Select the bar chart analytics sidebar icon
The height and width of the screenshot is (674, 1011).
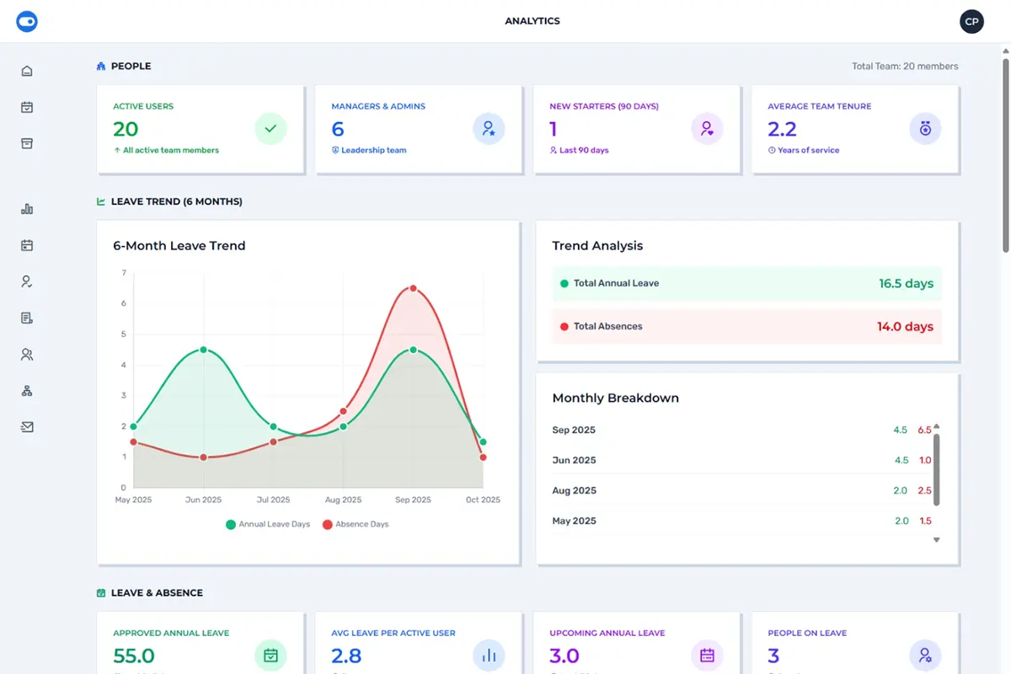[27, 209]
